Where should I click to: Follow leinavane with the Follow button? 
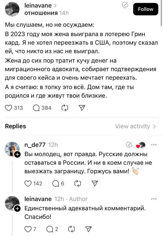(146, 9)
